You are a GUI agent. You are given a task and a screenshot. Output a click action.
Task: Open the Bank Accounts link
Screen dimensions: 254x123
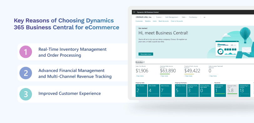coord(163,21)
